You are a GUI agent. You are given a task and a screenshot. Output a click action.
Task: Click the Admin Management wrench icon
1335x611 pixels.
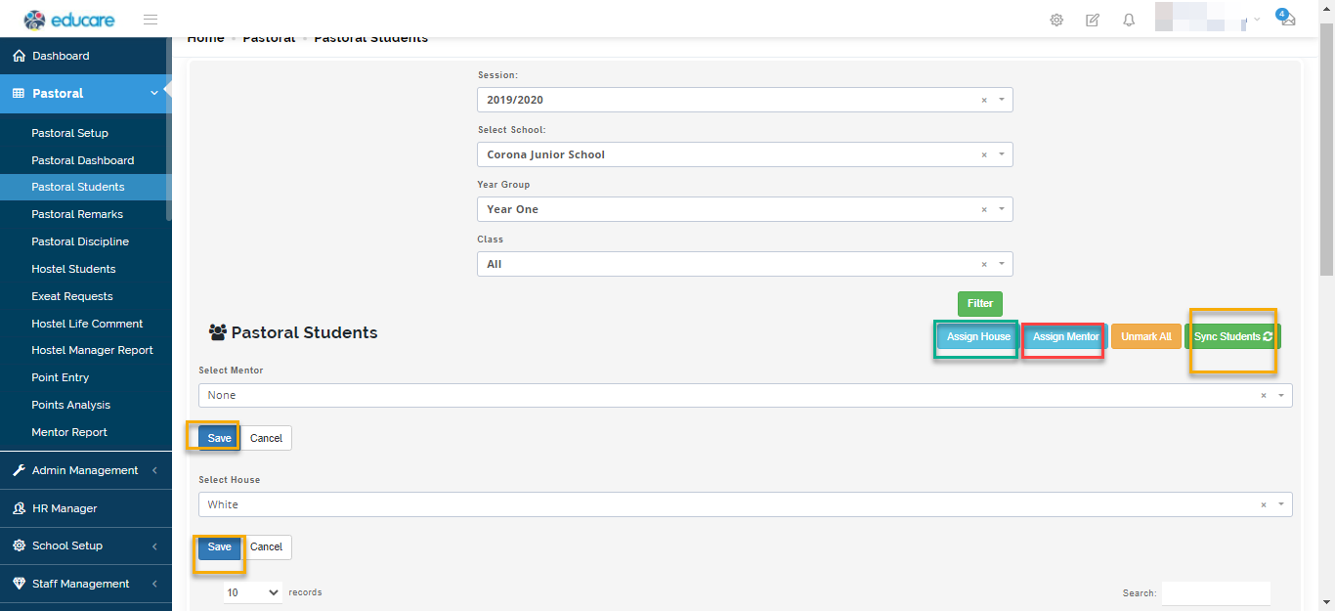click(x=19, y=470)
